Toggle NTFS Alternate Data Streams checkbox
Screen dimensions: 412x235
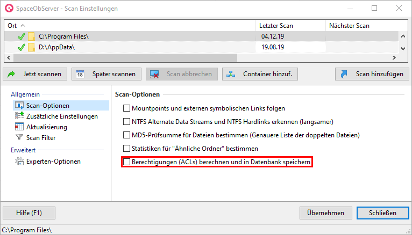coord(126,122)
